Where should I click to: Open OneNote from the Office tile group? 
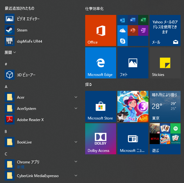[x=143, y=30]
